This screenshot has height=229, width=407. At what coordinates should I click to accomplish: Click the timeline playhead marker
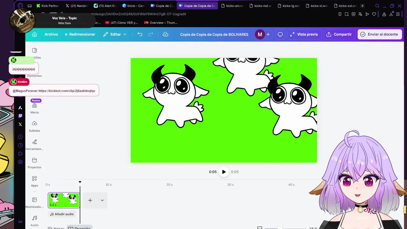click(x=80, y=182)
